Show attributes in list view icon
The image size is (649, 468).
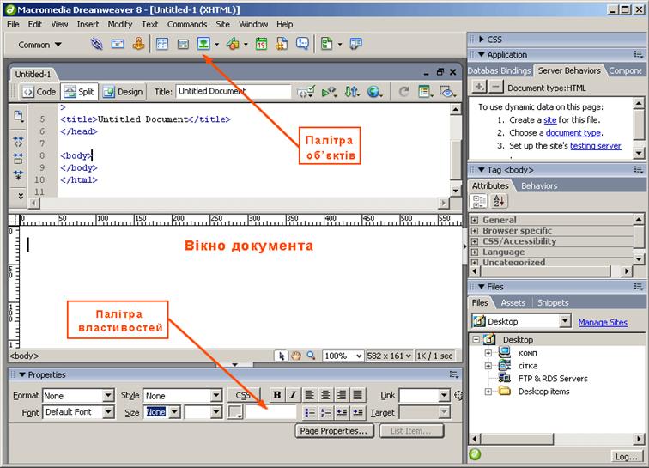tap(499, 201)
